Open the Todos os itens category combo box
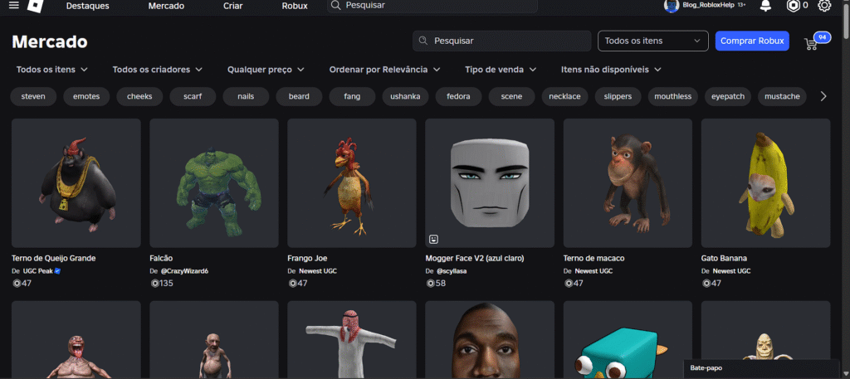Viewport: 850px width, 379px height. (652, 41)
